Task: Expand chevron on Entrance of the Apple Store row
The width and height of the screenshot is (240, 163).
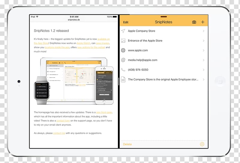Action: point(203,41)
